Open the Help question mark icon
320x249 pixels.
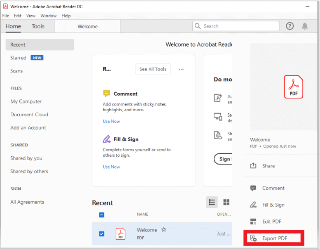pyautogui.click(x=290, y=26)
